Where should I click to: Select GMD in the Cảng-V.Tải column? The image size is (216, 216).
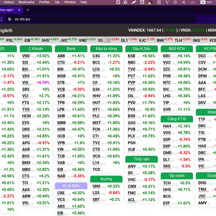[177, 153]
